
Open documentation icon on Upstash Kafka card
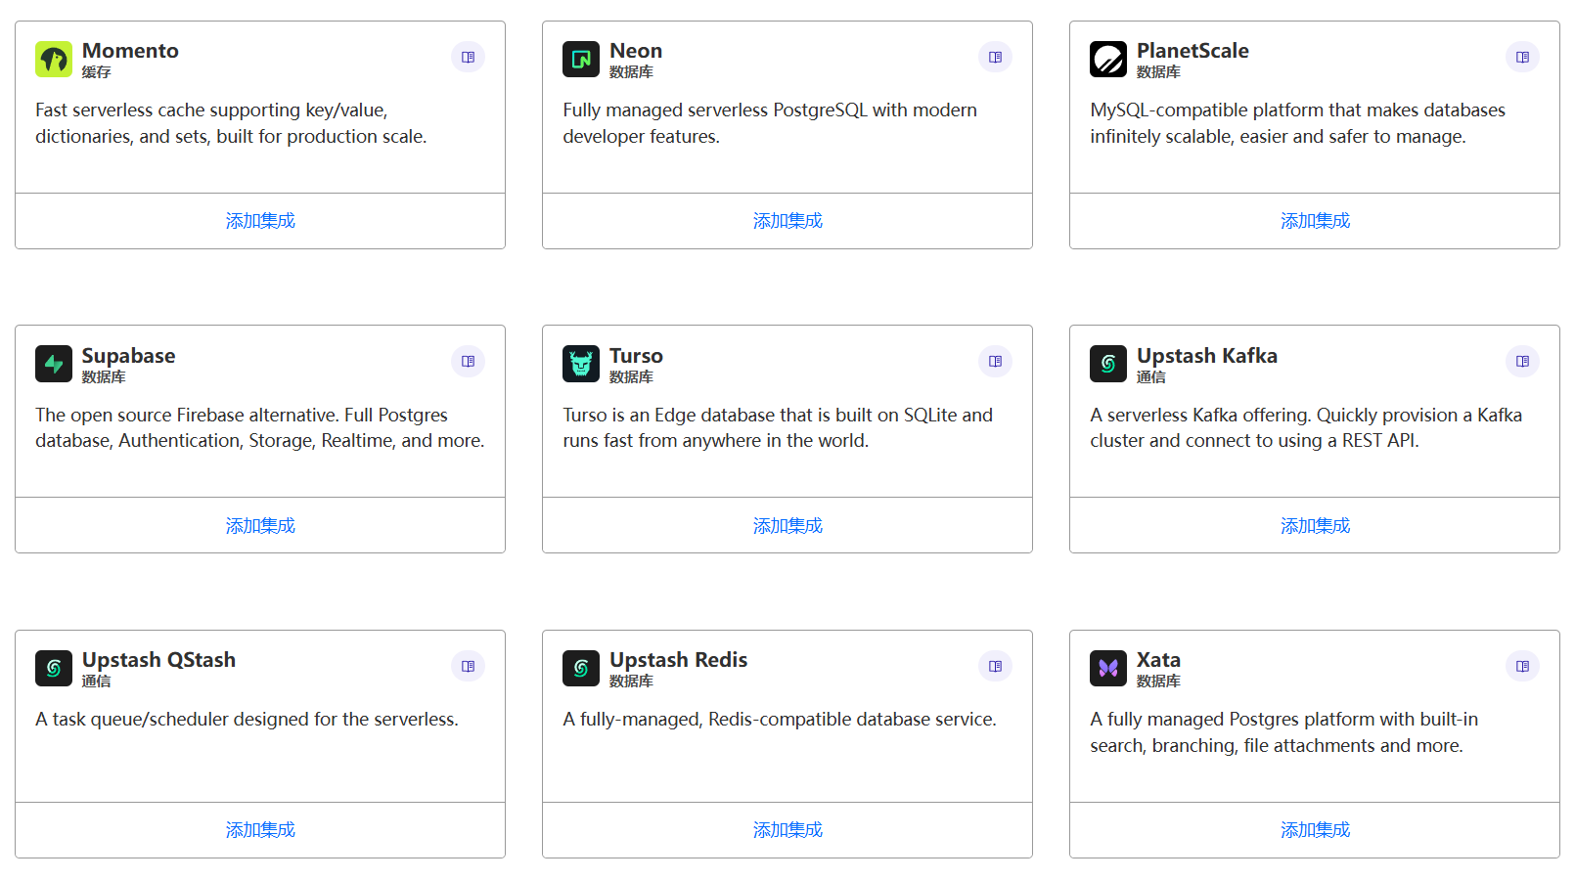[1522, 362]
